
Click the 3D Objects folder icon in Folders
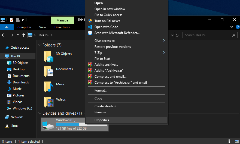[48, 57]
